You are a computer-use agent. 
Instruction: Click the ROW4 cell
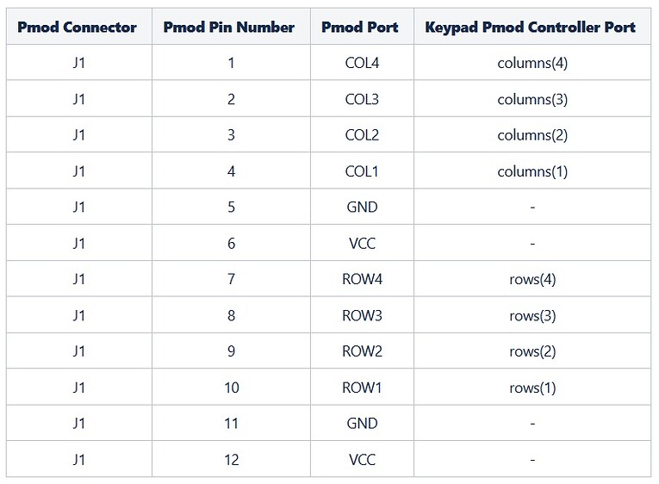pyautogui.click(x=361, y=280)
